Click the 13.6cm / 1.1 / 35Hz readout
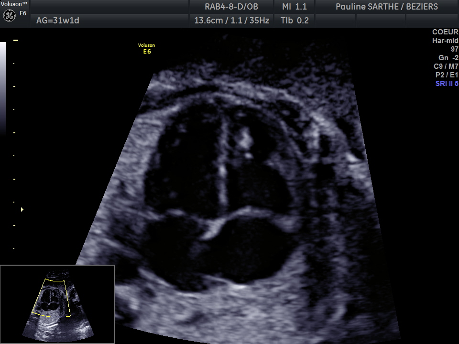 231,21
